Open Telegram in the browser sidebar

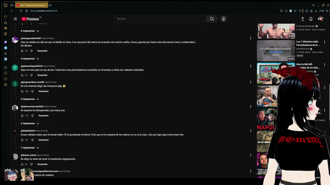6,48
